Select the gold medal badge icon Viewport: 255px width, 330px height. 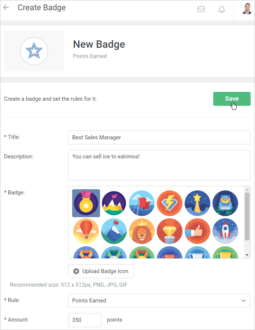coord(86,203)
